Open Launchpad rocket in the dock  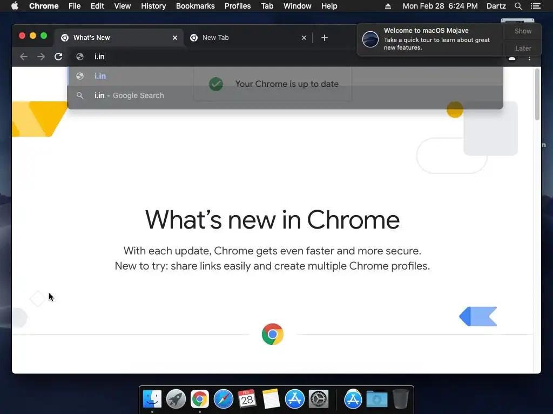(x=176, y=399)
